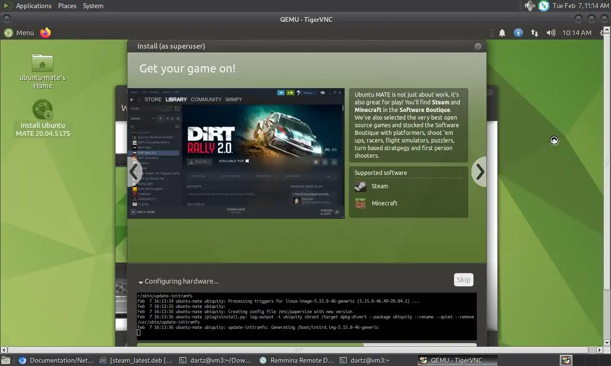
Task: Open the System menu
Action: coord(93,6)
